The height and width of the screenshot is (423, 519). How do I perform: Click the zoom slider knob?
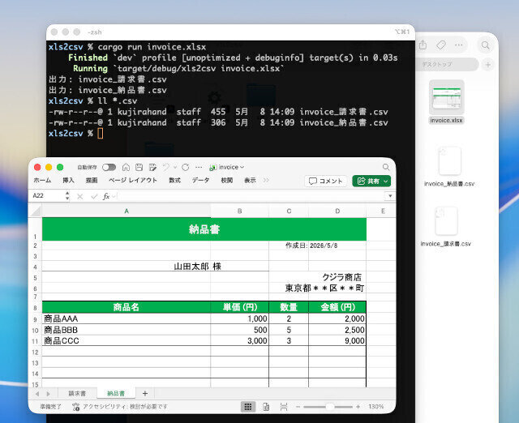pyautogui.click(x=329, y=407)
